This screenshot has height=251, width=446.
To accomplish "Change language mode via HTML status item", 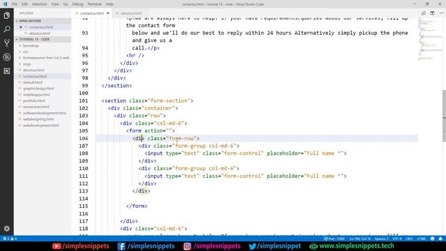I will point(421,238).
